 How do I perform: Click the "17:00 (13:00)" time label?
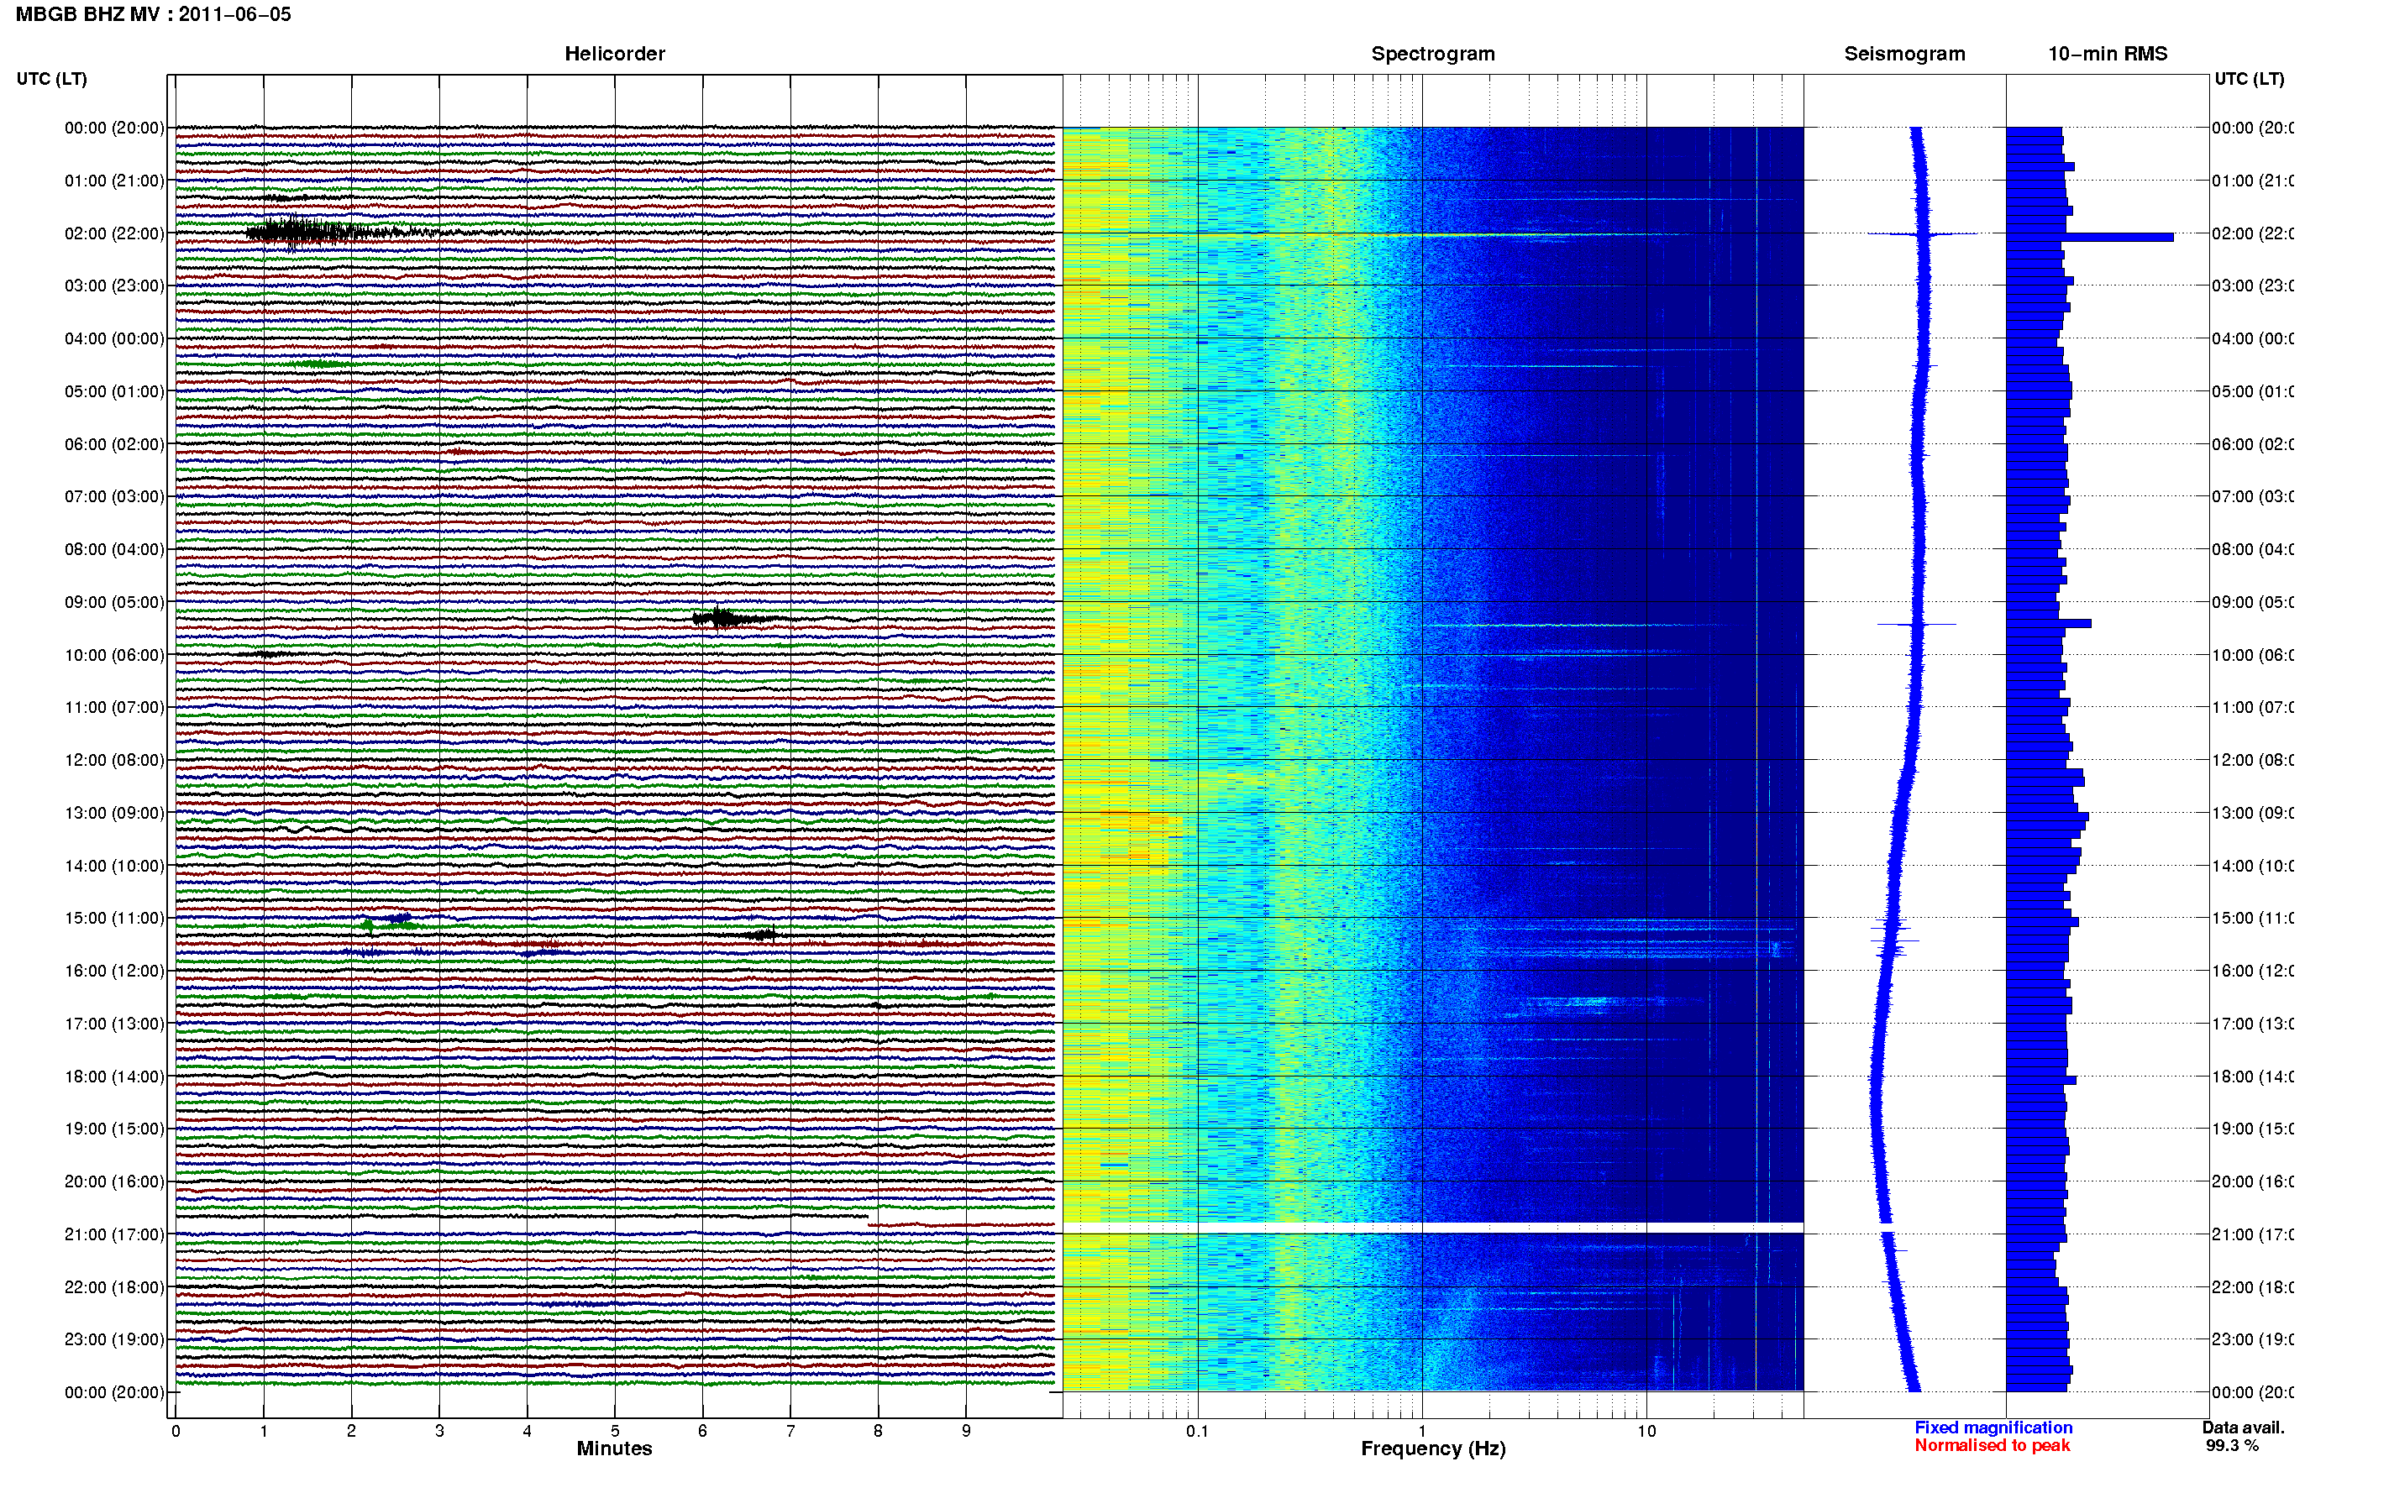(114, 1023)
